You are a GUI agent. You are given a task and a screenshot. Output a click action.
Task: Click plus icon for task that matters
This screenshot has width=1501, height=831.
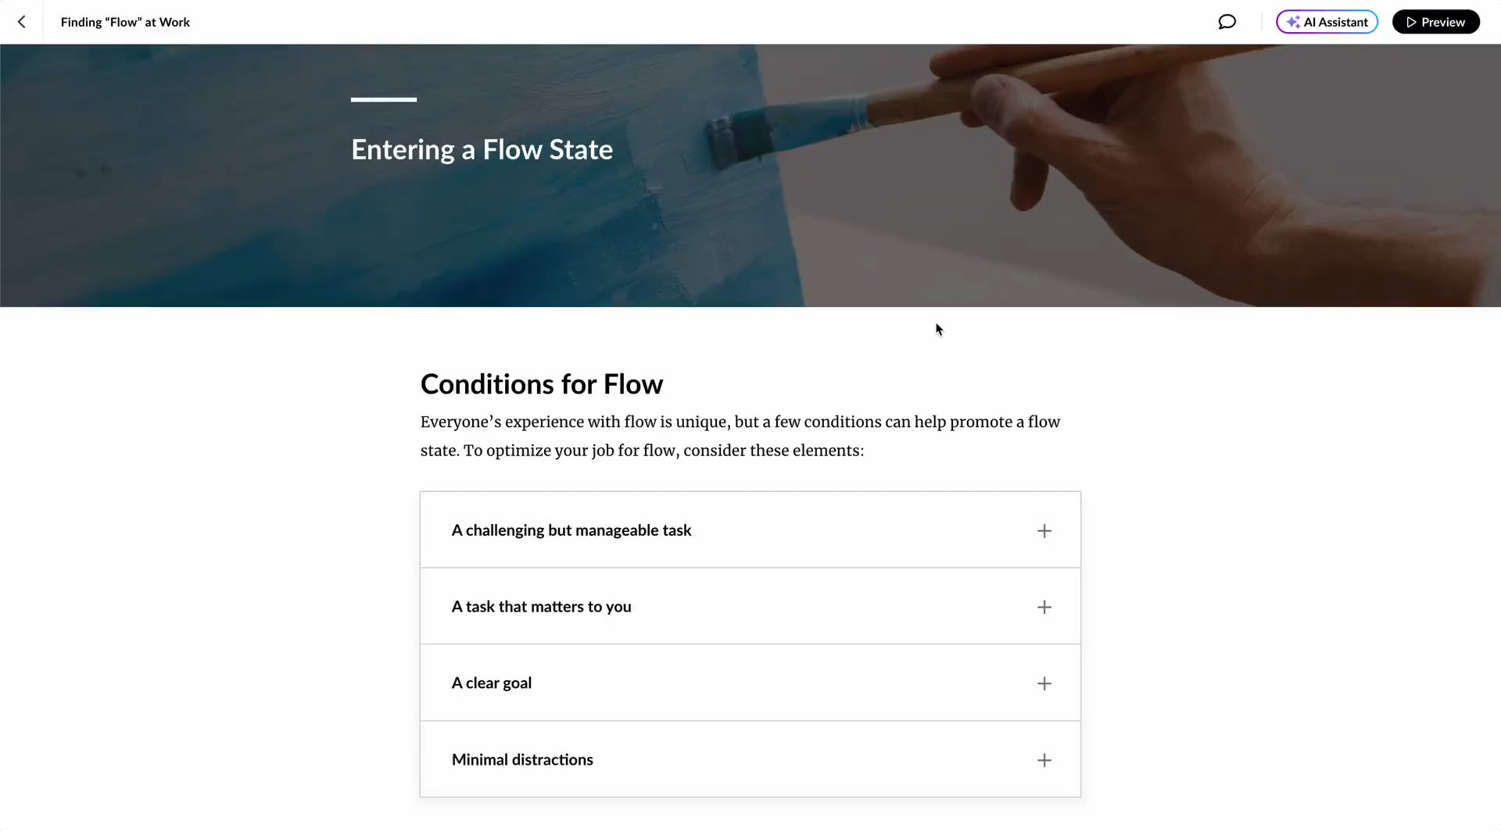coord(1044,608)
